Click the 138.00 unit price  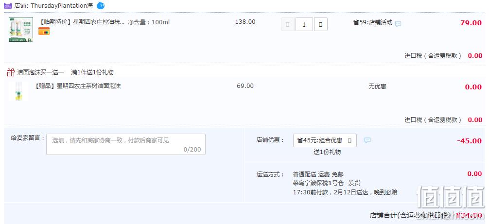(x=245, y=22)
